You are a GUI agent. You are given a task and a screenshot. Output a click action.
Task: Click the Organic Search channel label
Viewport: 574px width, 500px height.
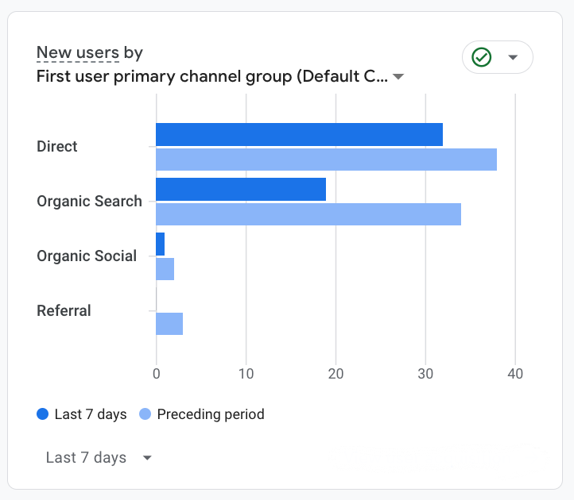point(89,202)
